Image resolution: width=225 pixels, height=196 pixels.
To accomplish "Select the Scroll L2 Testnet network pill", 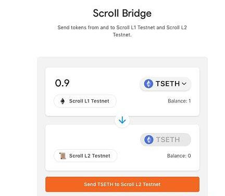I will coord(85,155).
